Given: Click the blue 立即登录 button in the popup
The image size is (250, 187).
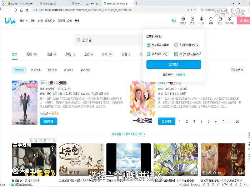Looking at the screenshot, I should [x=174, y=64].
